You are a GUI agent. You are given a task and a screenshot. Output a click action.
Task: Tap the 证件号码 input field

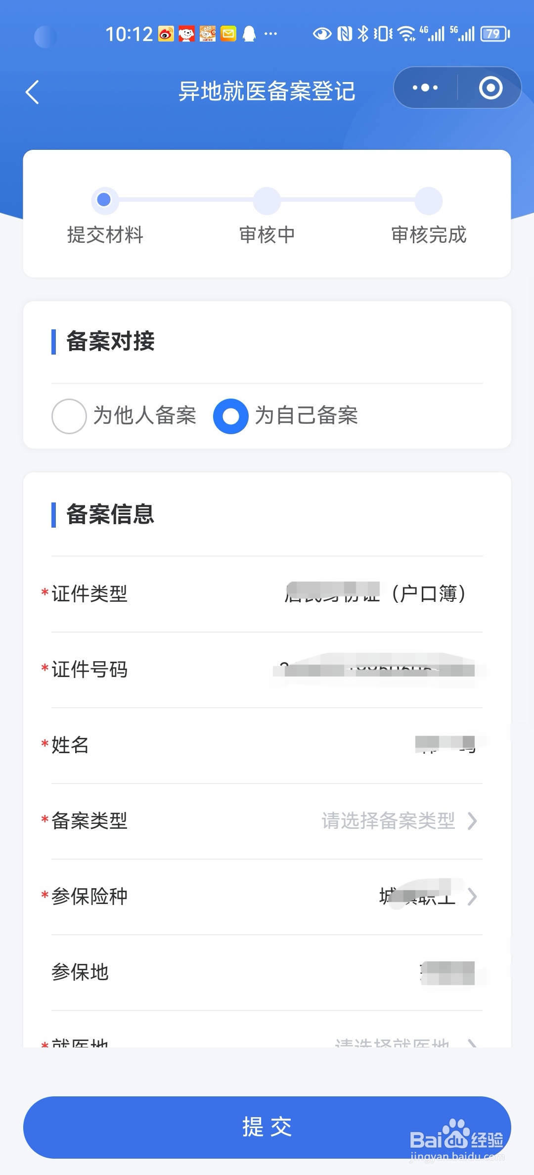click(267, 670)
